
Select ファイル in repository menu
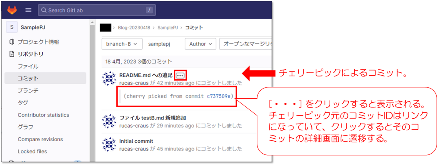[28, 66]
